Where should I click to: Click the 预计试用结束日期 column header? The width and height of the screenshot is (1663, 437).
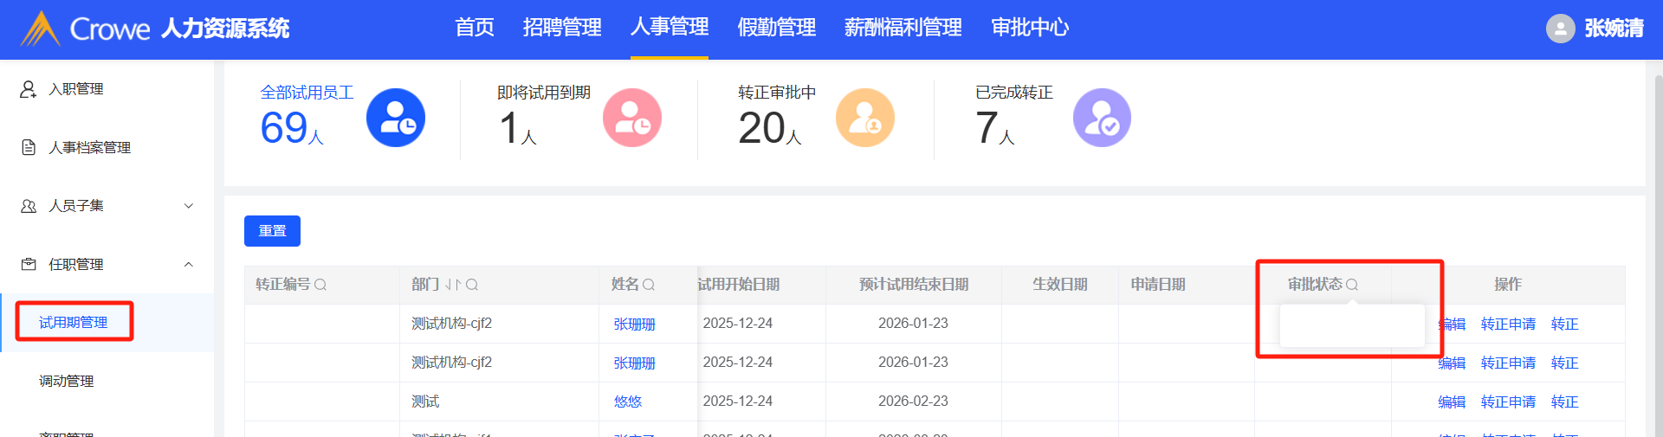[x=914, y=285]
